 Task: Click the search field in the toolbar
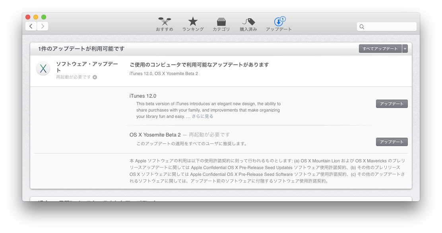(386, 27)
